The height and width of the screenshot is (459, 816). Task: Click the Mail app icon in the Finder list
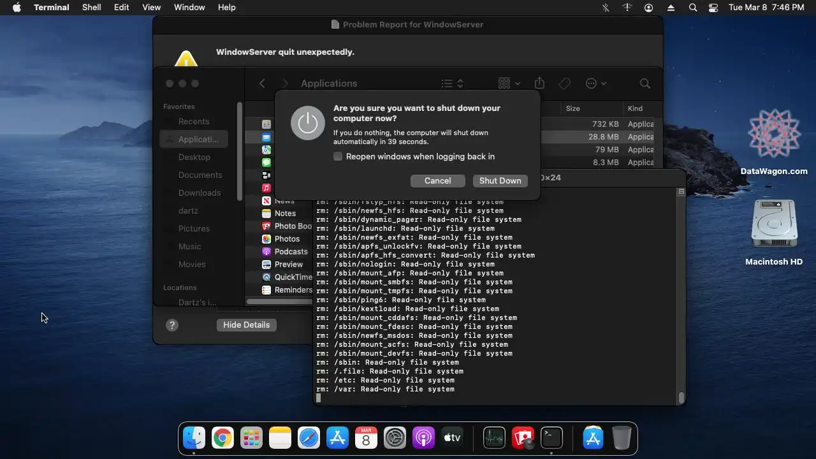pos(266,137)
